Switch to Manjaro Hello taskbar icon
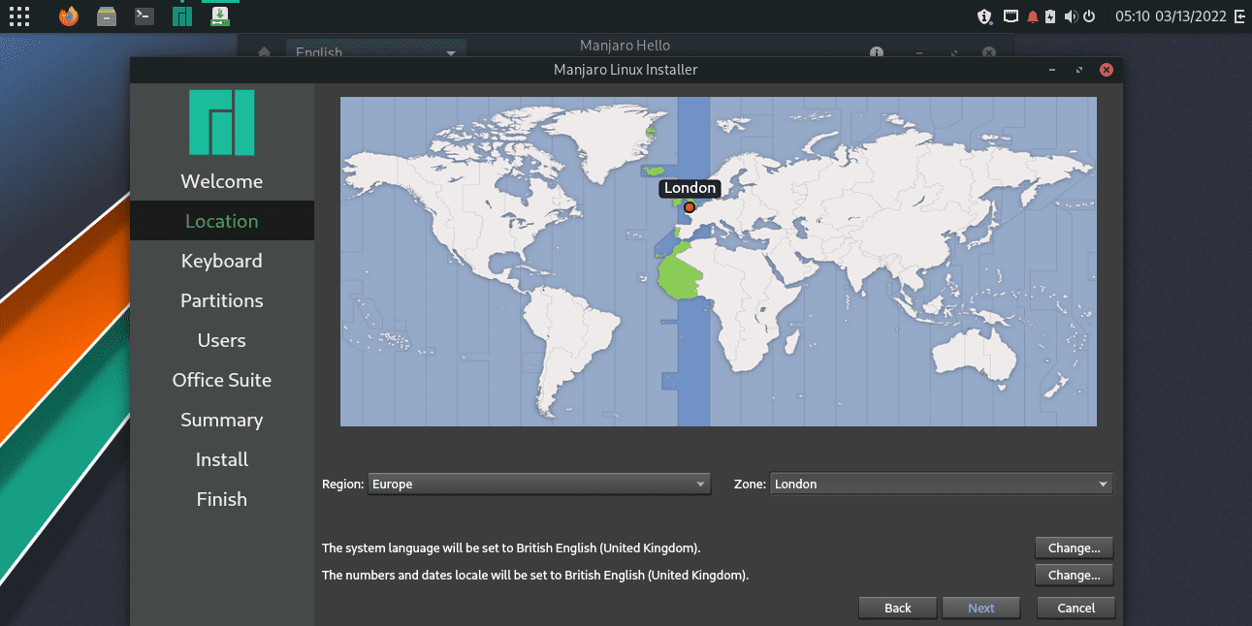The width and height of the screenshot is (1252, 626). coord(182,16)
